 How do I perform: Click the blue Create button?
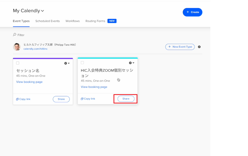(x=193, y=12)
